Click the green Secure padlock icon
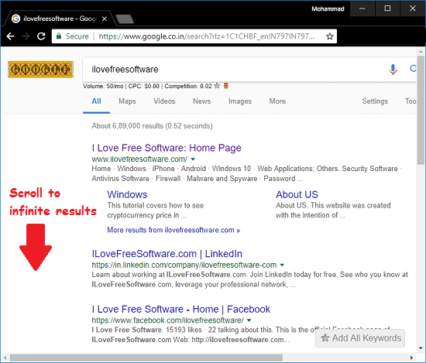The image size is (426, 363). tap(59, 36)
